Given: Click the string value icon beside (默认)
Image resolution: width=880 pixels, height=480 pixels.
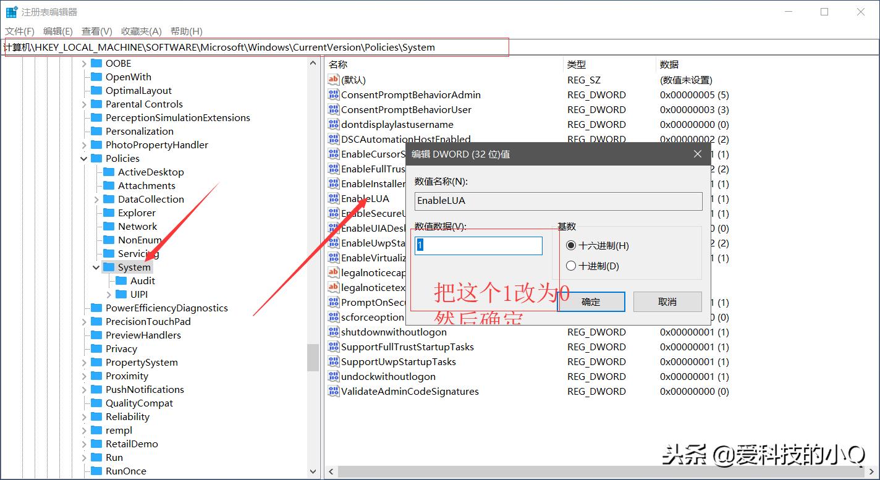Looking at the screenshot, I should (333, 80).
